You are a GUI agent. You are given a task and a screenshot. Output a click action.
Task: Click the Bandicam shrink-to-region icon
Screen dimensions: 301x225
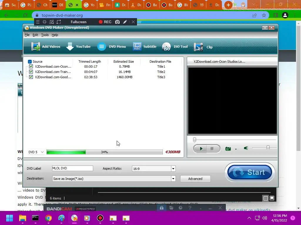[x=45, y=22]
